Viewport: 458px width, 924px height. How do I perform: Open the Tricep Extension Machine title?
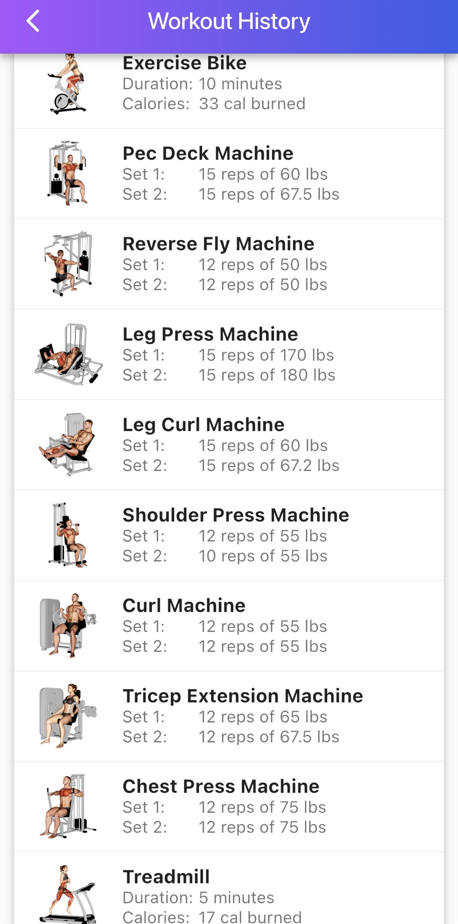point(243,696)
